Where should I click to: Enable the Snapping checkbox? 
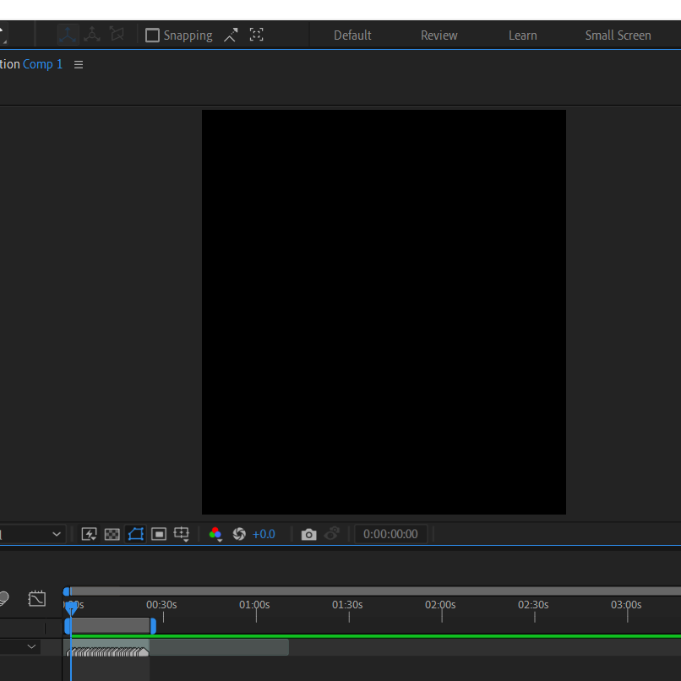(152, 35)
